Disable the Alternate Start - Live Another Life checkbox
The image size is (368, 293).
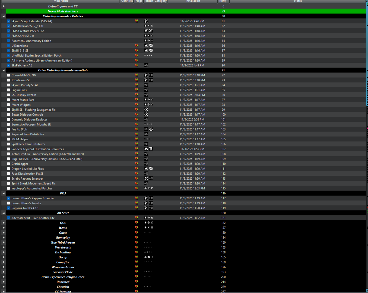tap(9, 218)
